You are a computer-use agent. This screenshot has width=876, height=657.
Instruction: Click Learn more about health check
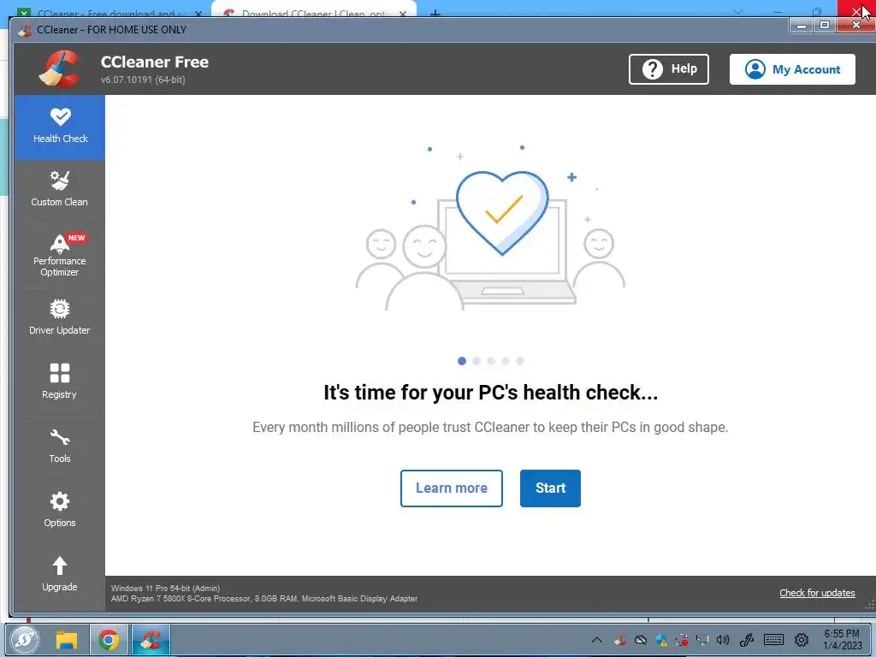(x=452, y=488)
